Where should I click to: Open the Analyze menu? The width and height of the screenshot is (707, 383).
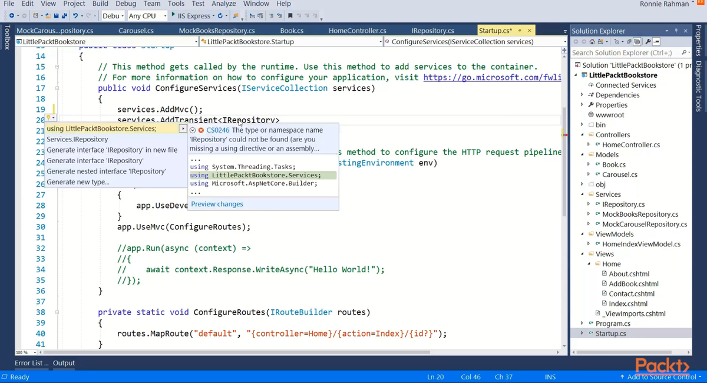click(x=224, y=4)
